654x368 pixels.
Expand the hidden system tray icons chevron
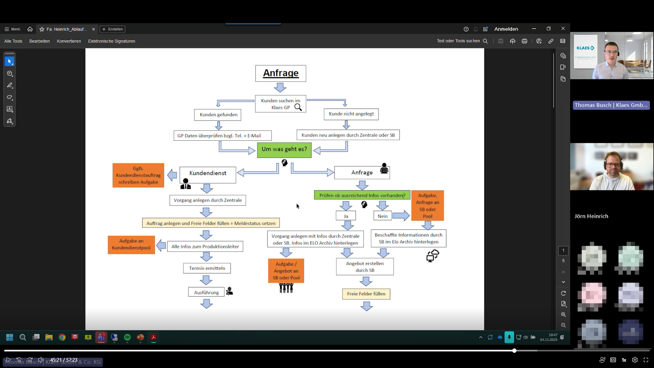[x=481, y=337]
